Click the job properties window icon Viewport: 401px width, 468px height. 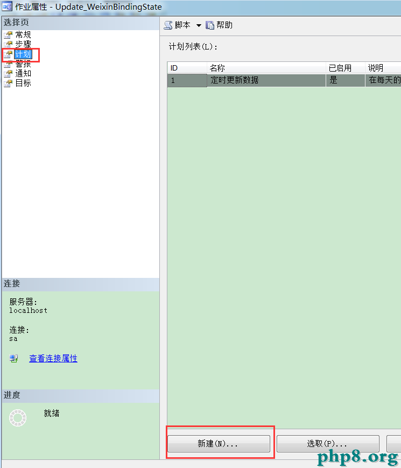(x=7, y=6)
